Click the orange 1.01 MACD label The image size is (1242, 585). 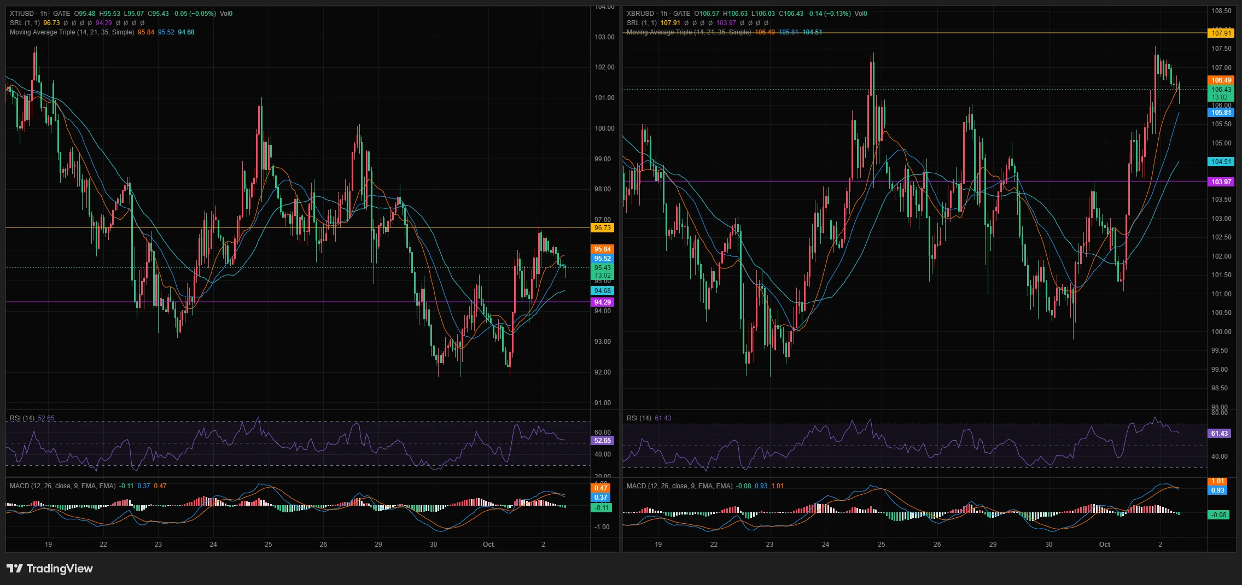click(1218, 482)
